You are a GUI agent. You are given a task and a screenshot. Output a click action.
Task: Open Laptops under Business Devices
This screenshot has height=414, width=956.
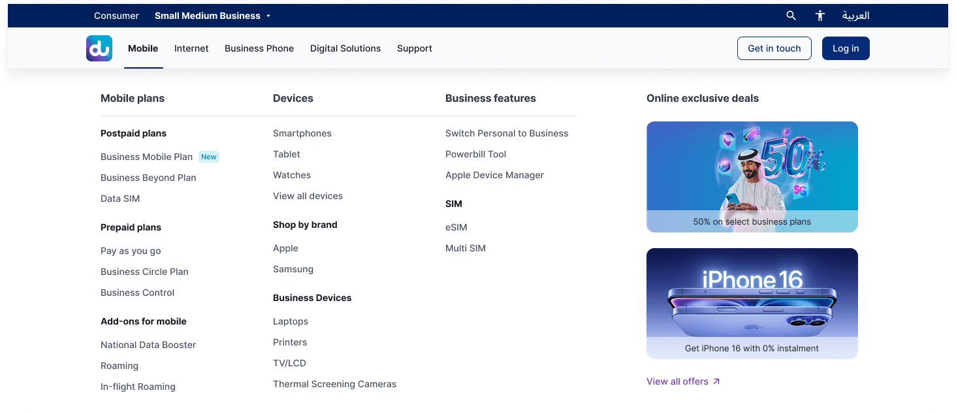(x=291, y=321)
